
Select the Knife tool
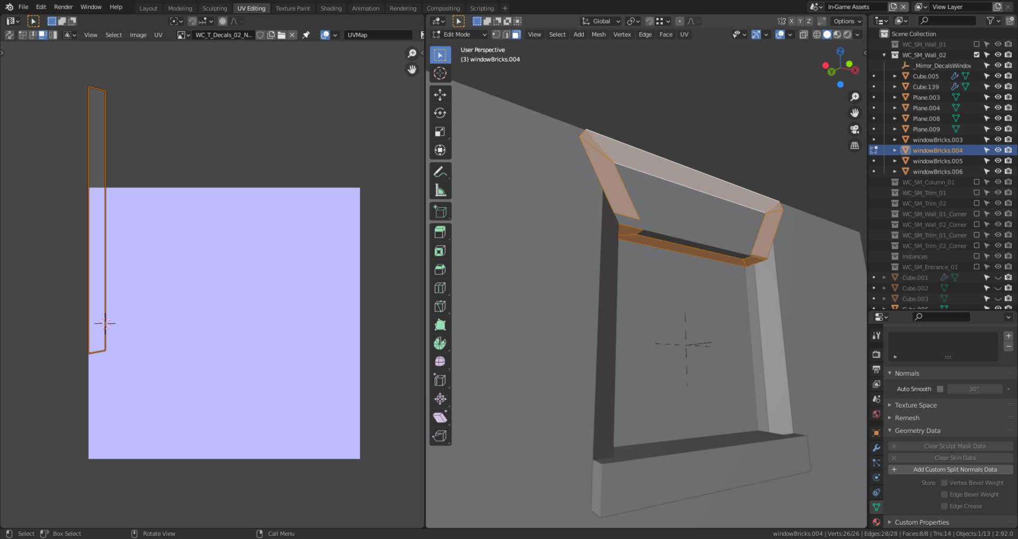(440, 306)
